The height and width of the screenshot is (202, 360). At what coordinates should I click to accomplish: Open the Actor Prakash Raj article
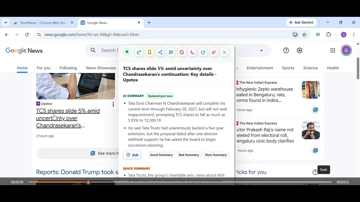[265, 135]
